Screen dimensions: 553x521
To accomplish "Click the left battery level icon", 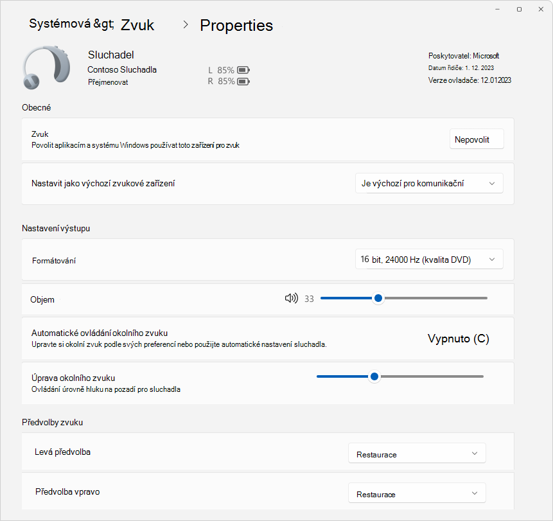I will [243, 70].
